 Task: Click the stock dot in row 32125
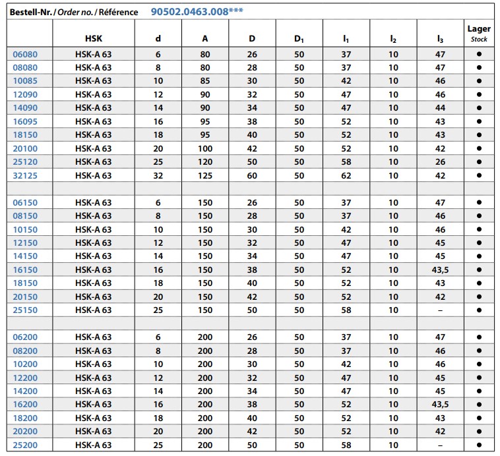[x=479, y=175]
